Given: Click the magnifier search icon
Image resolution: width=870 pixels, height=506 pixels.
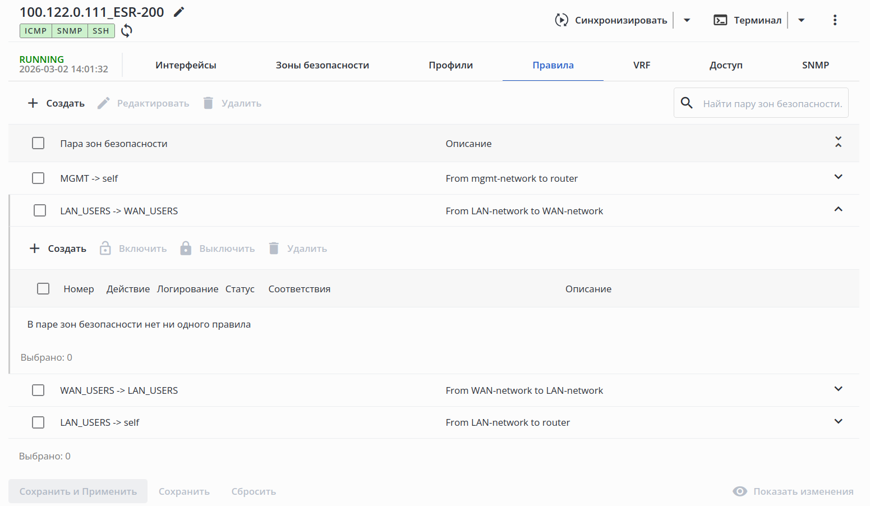Looking at the screenshot, I should pyautogui.click(x=687, y=103).
